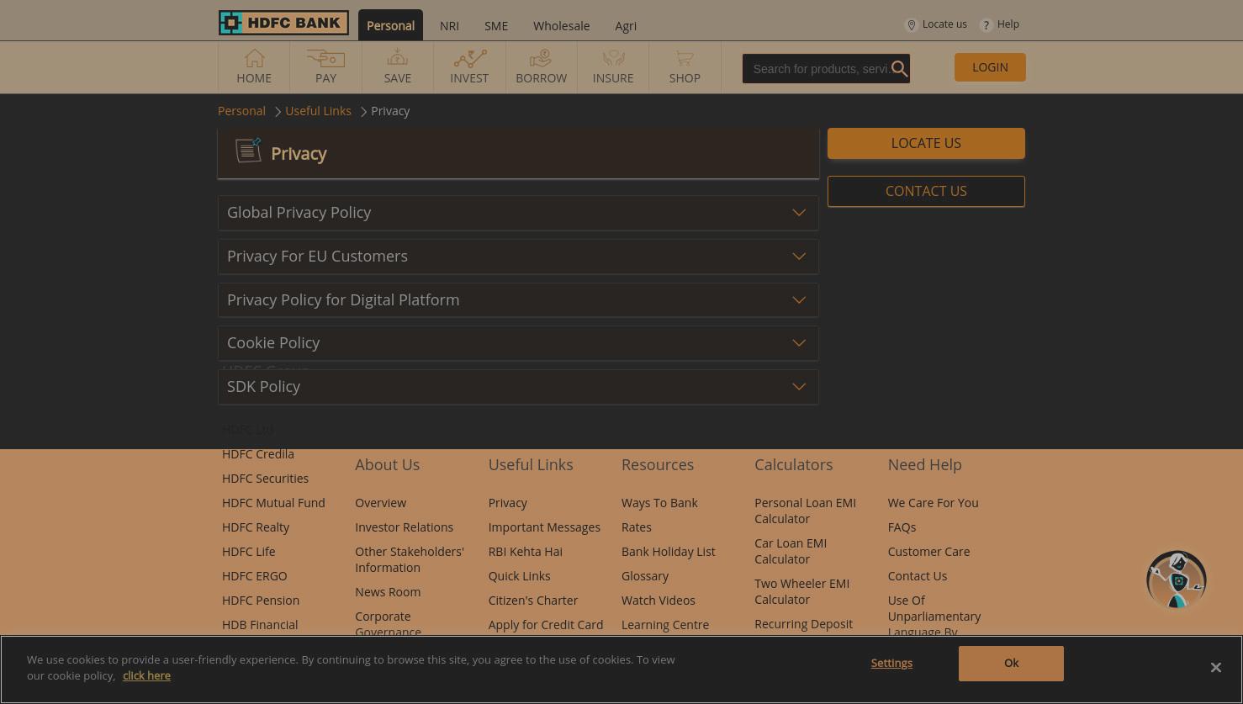Open Ways To Bank link

pyautogui.click(x=659, y=503)
